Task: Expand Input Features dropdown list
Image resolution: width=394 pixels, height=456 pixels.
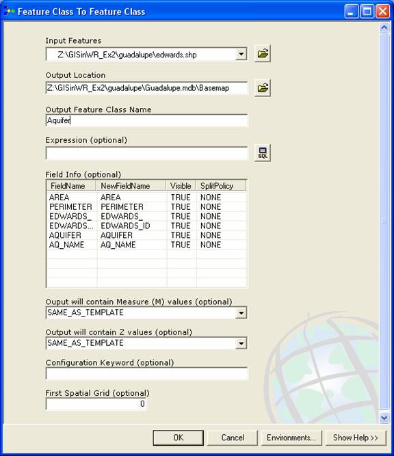Action: pyautogui.click(x=241, y=54)
